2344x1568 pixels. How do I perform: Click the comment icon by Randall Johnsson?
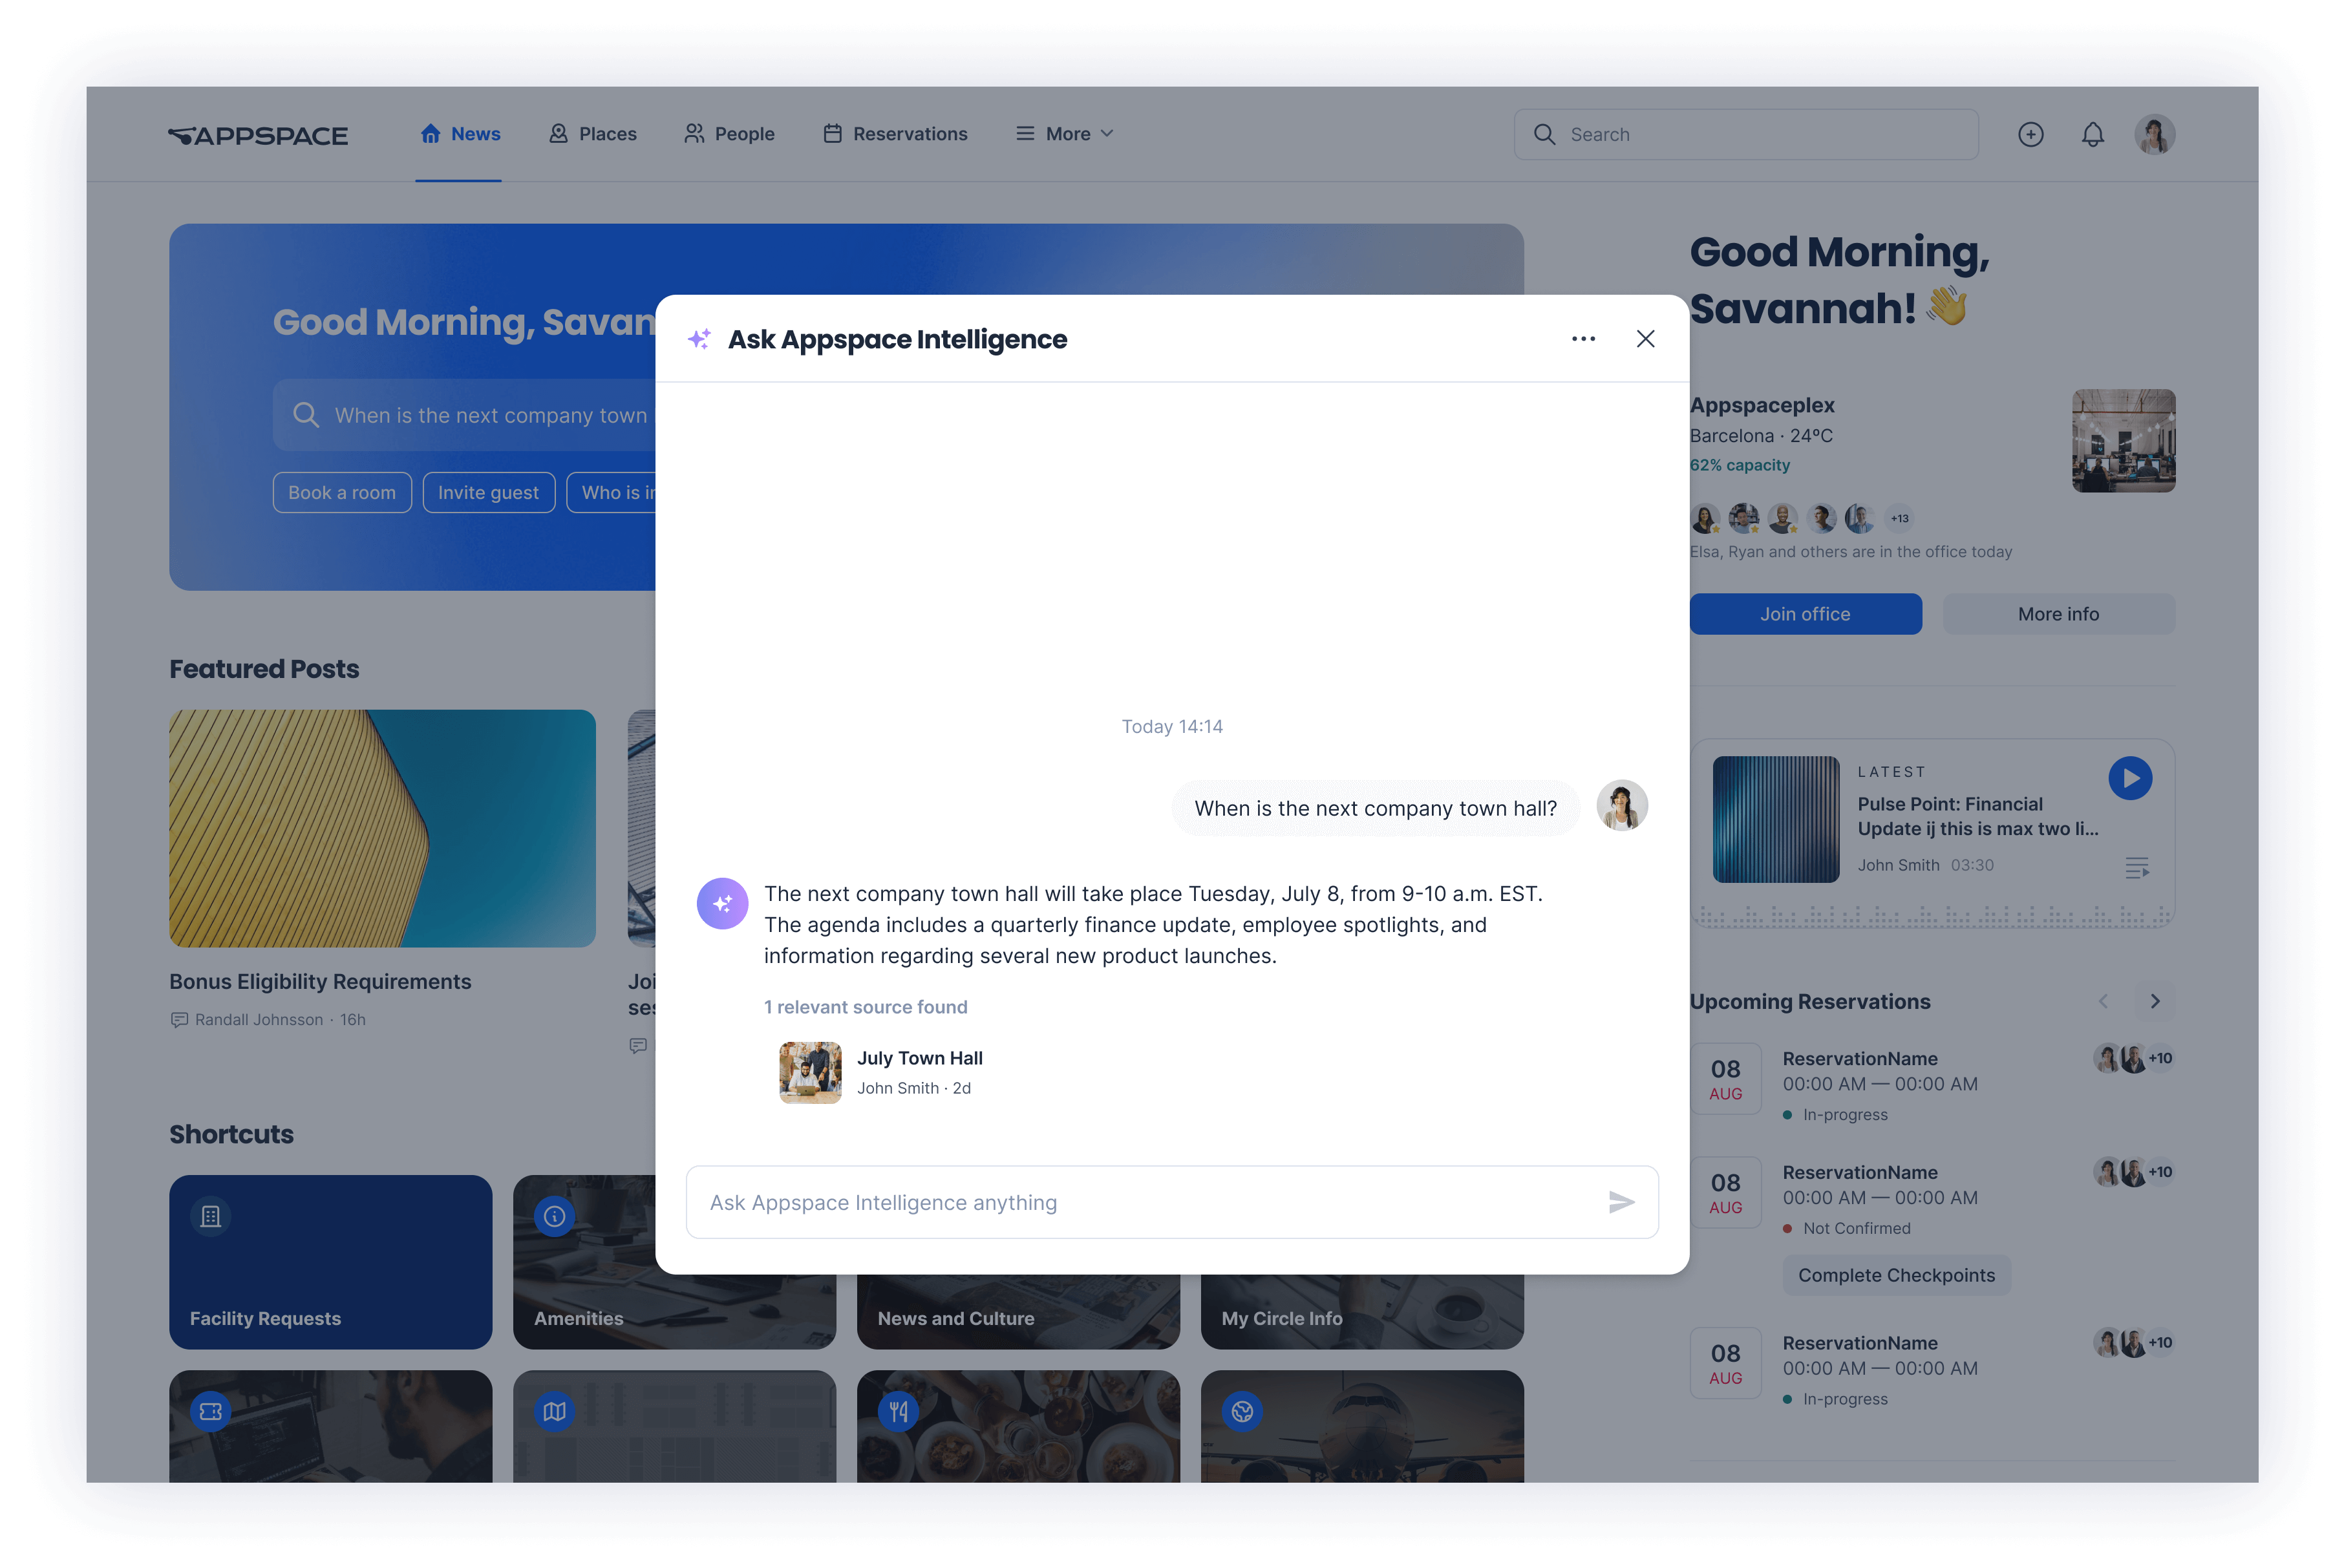click(179, 1020)
